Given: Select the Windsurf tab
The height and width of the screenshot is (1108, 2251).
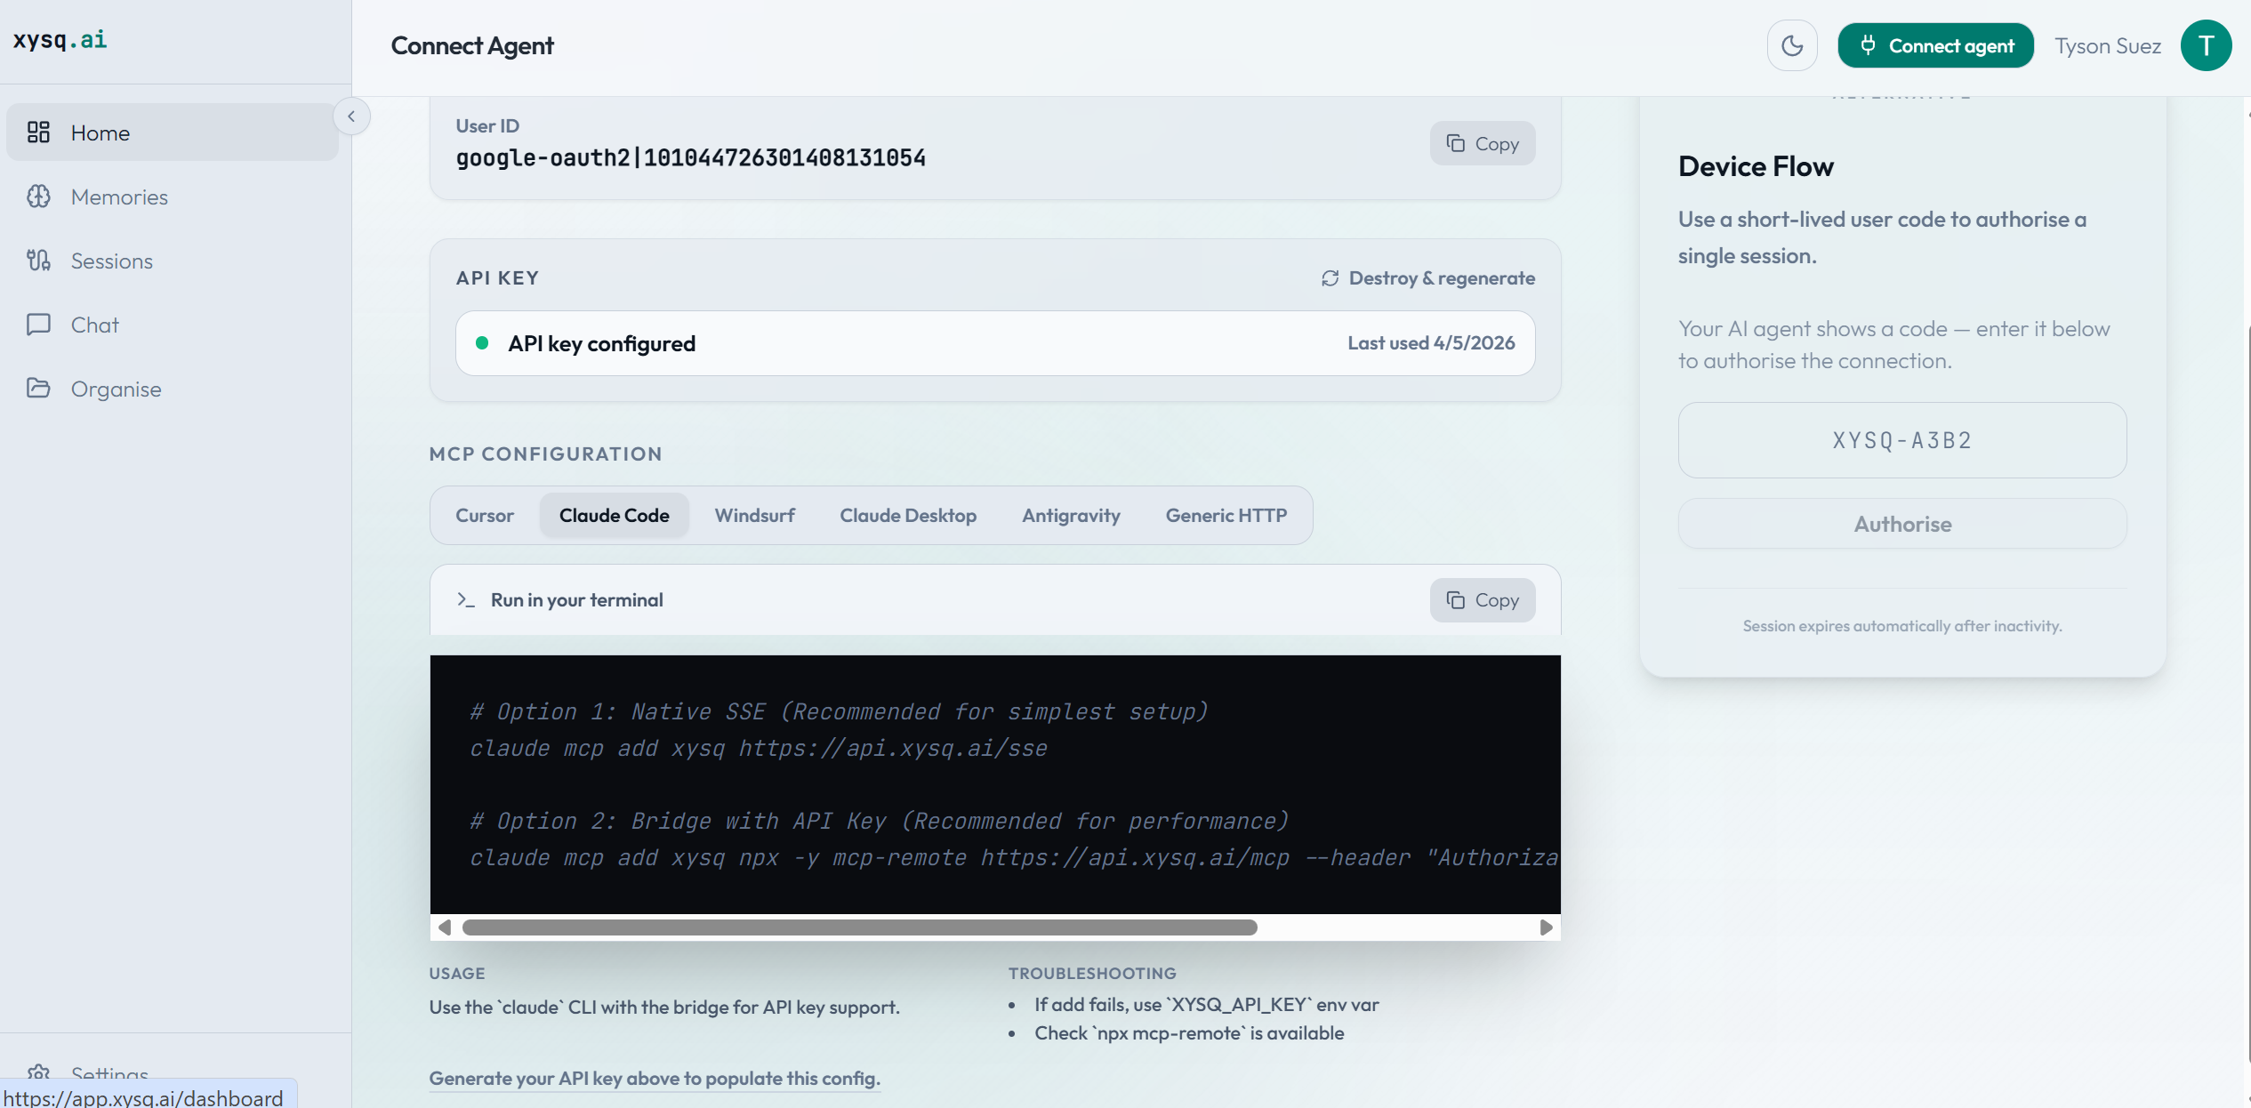Looking at the screenshot, I should coord(754,515).
